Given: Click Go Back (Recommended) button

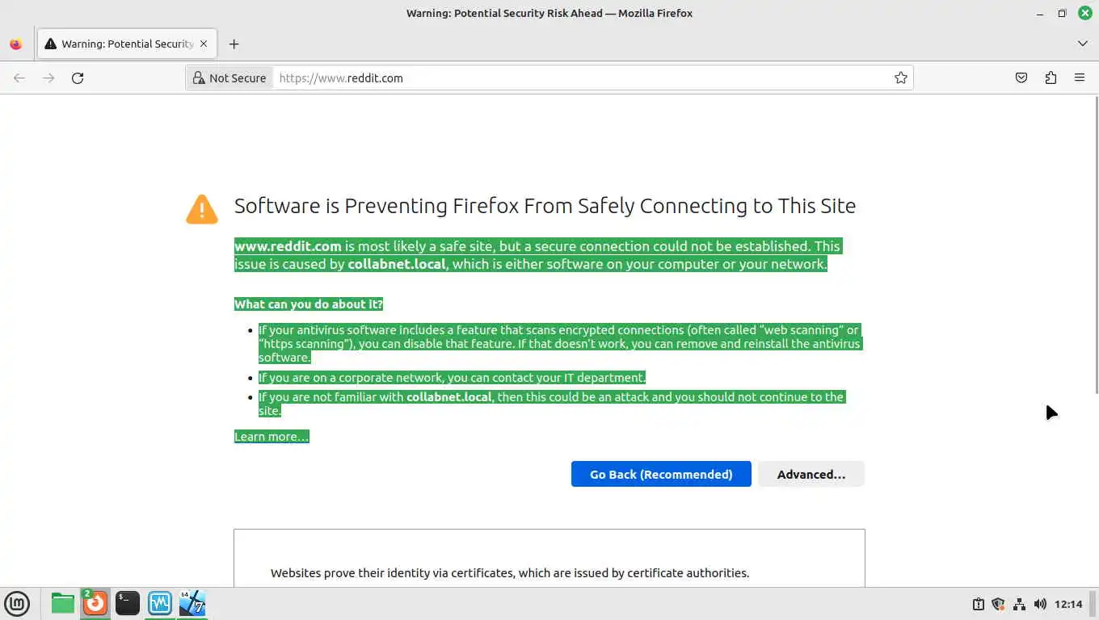Looking at the screenshot, I should (660, 474).
